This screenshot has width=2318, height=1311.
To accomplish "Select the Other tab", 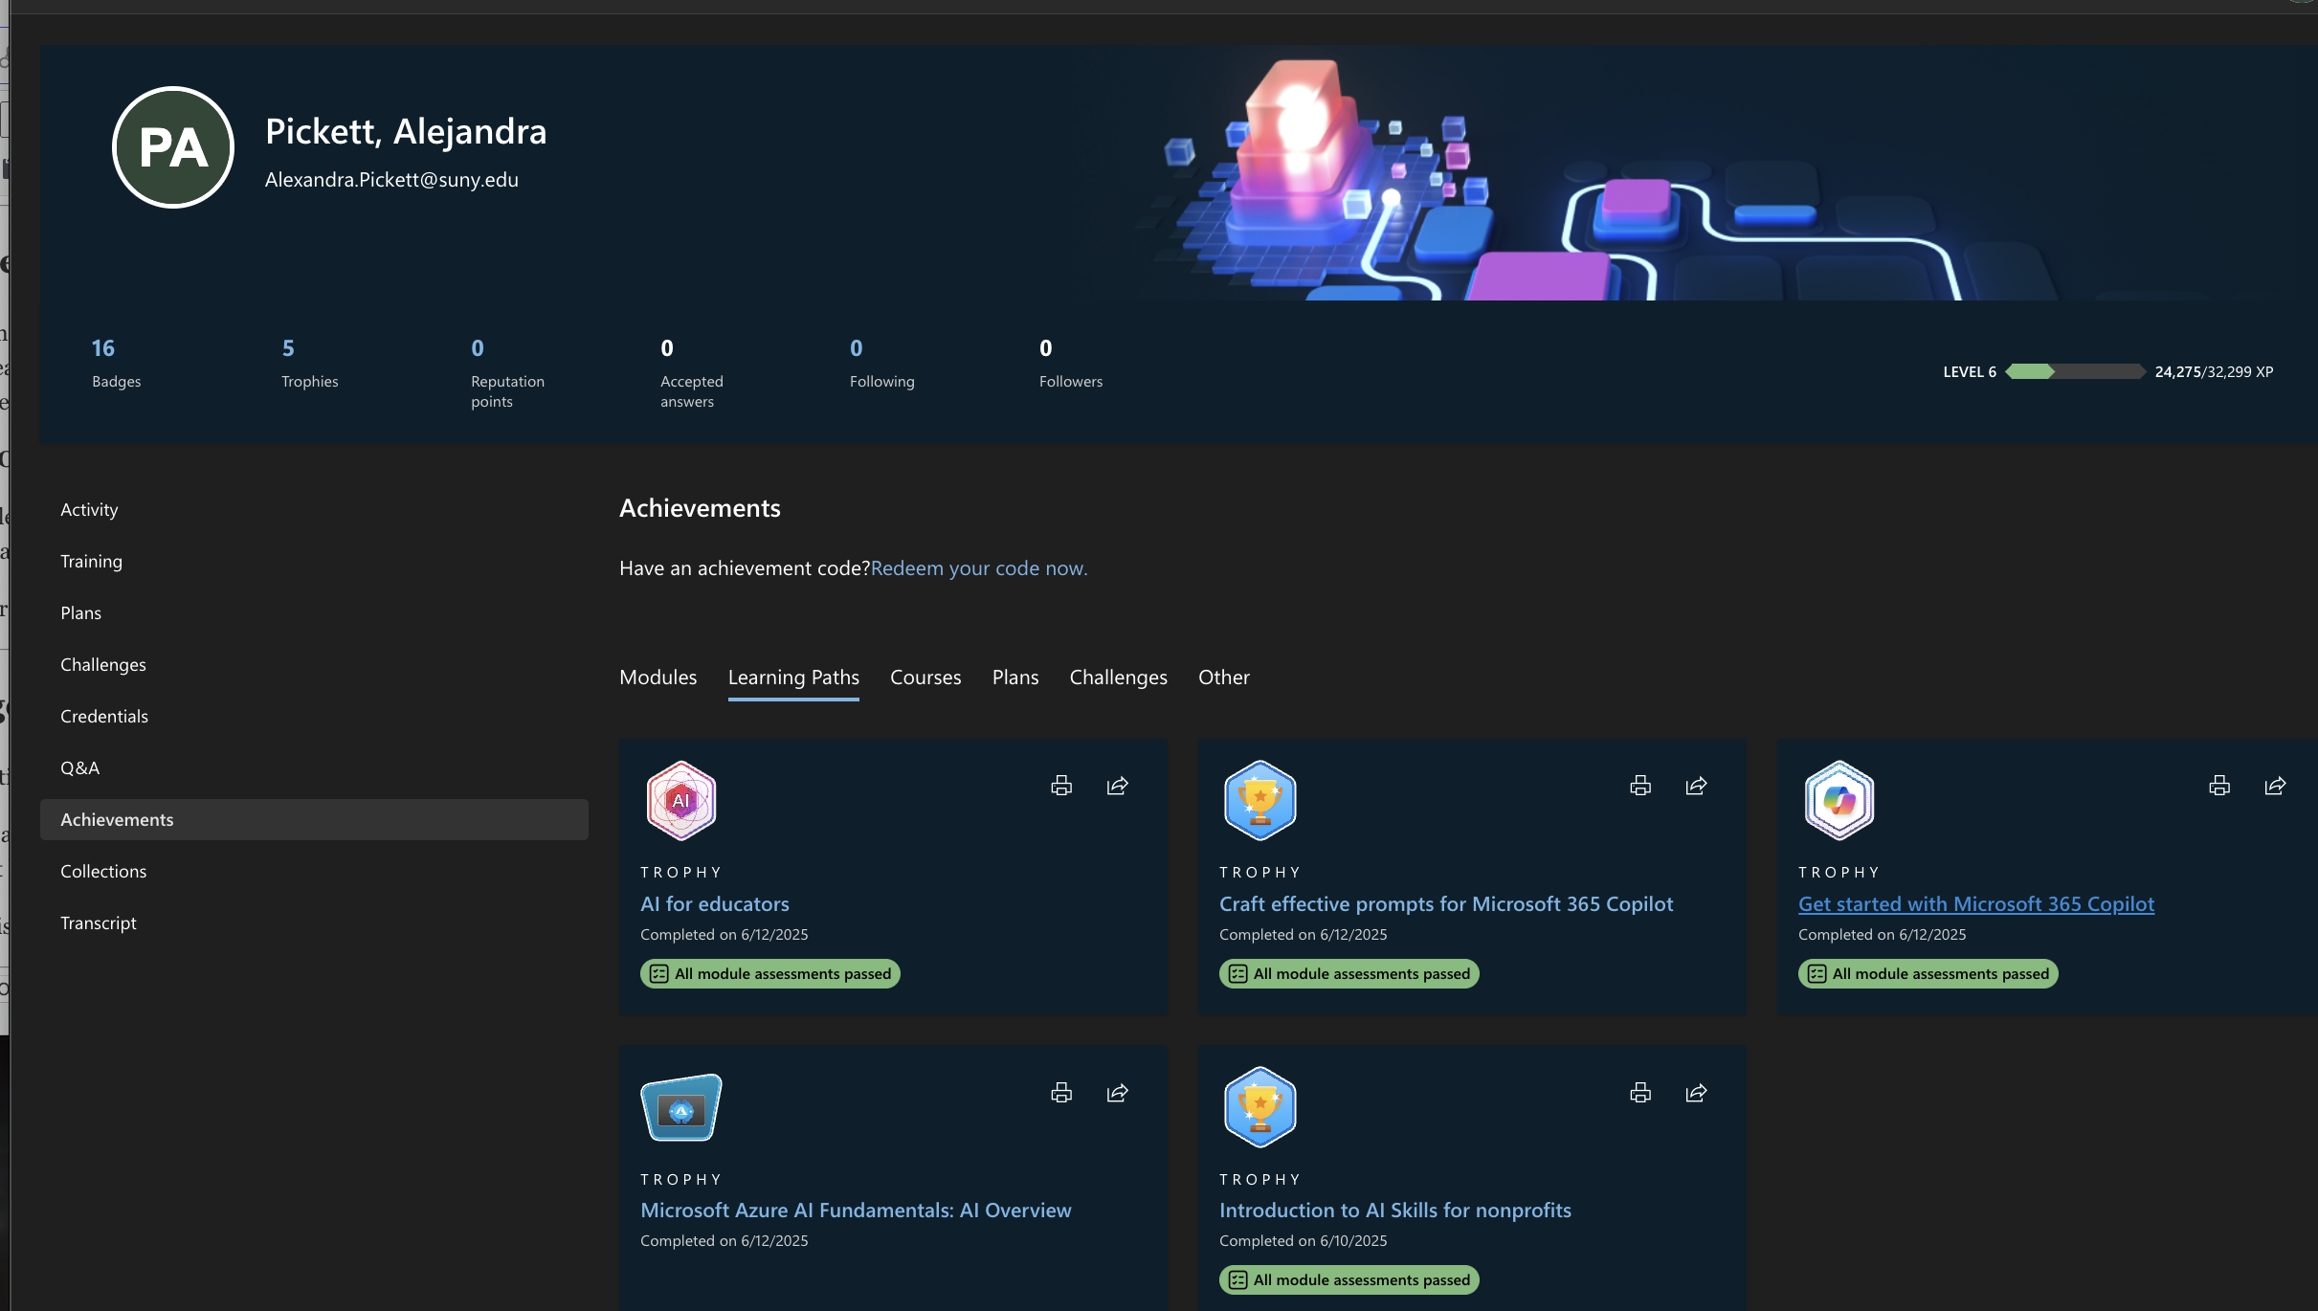I will tap(1224, 678).
